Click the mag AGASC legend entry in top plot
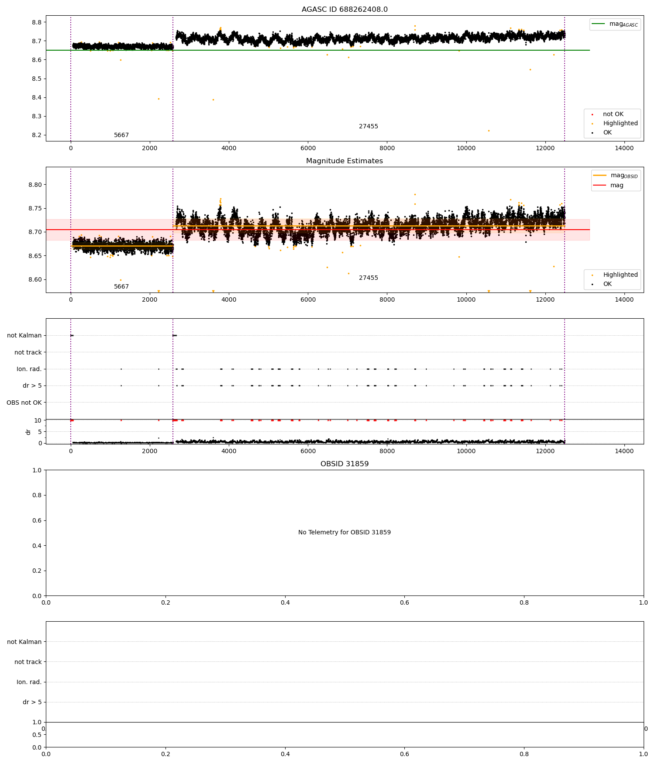 click(615, 24)
